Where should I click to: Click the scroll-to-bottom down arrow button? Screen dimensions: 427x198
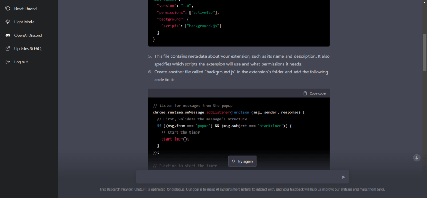coord(417,158)
